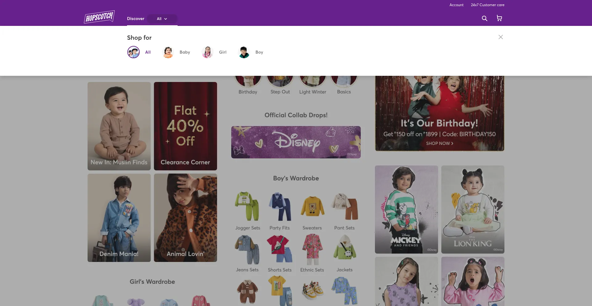Open the Denim Mania! card
The width and height of the screenshot is (592, 306).
119,218
